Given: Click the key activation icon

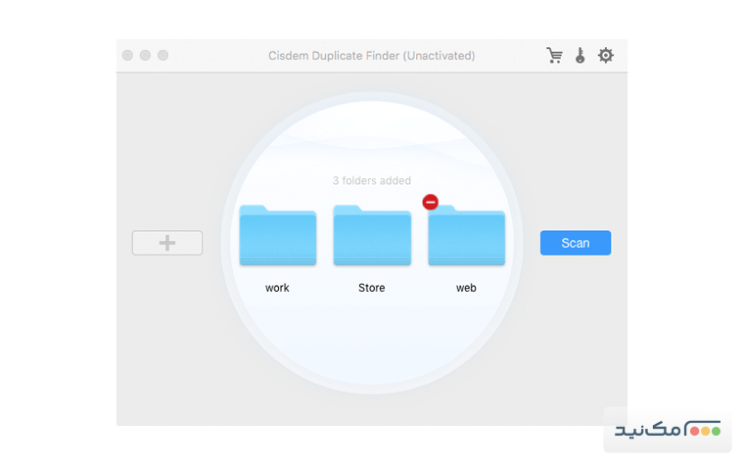Looking at the screenshot, I should [580, 56].
